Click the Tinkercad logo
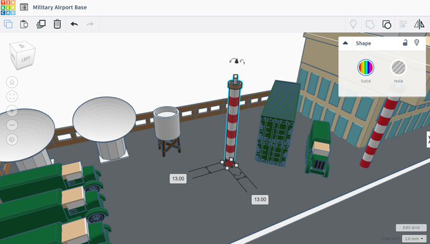 (x=8, y=8)
